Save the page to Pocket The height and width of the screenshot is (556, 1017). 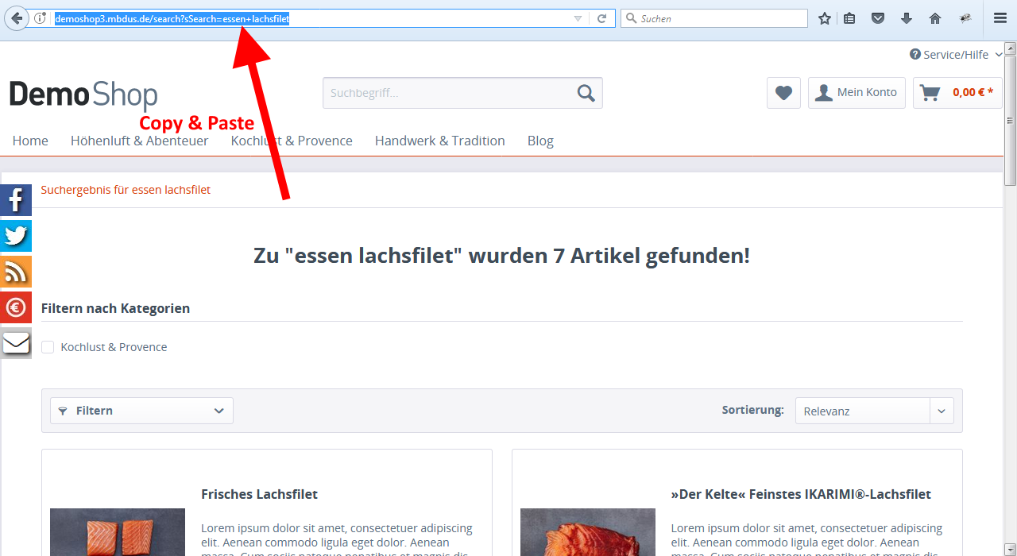[878, 17]
